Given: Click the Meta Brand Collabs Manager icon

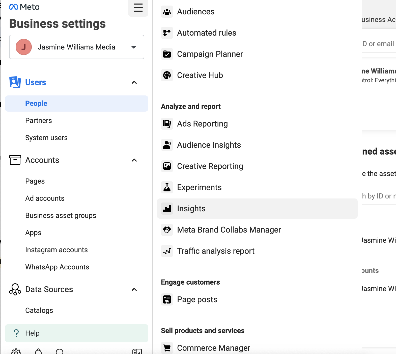Looking at the screenshot, I should click(167, 230).
